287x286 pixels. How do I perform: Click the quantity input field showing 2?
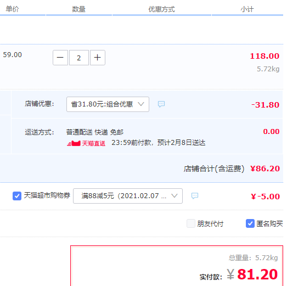pyautogui.click(x=79, y=58)
